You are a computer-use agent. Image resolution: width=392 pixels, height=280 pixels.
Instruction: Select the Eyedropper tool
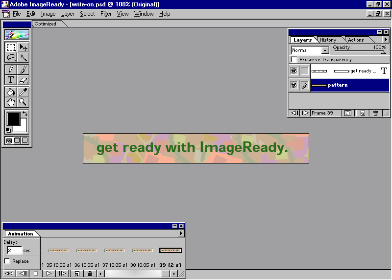point(23,92)
